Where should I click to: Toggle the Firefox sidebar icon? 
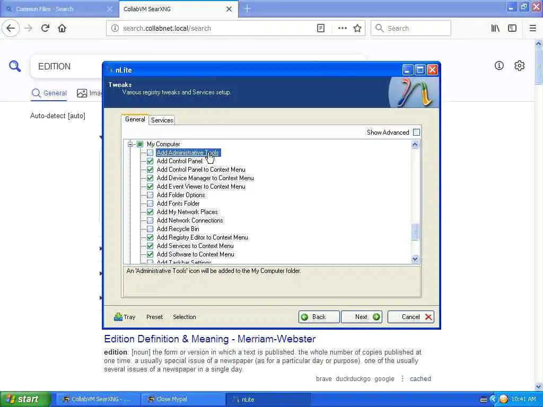pos(512,28)
